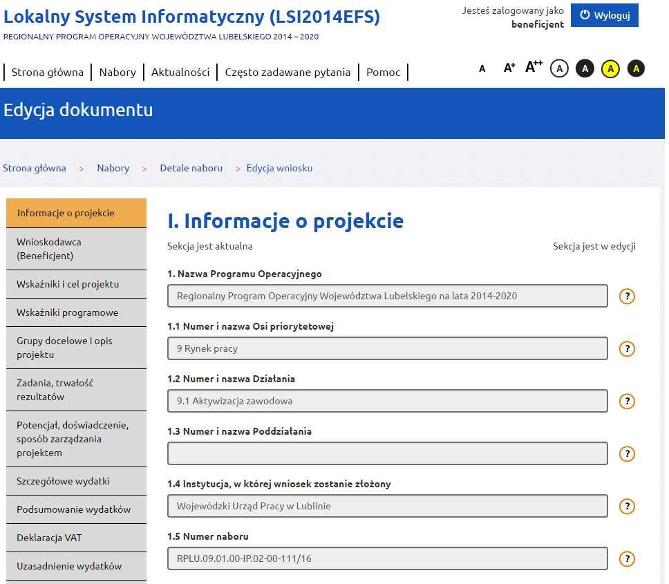Click the 9 Rynek pracy field
Screen dimensions: 669x584
(388, 348)
